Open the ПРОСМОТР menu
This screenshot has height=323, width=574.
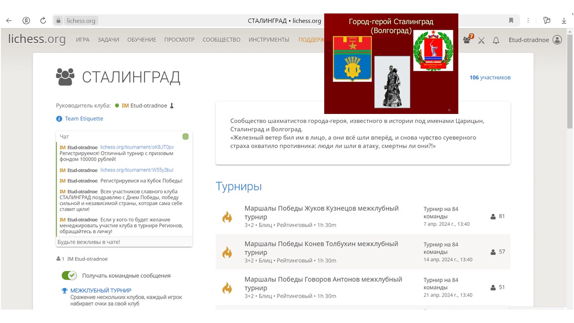pyautogui.click(x=179, y=39)
